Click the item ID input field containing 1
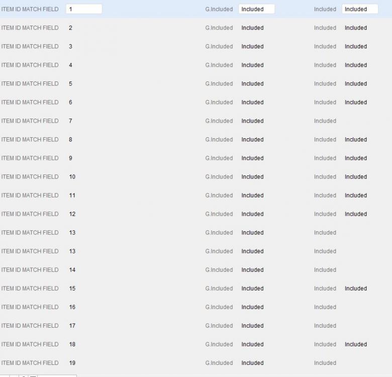392x377 pixels. pyautogui.click(x=84, y=9)
